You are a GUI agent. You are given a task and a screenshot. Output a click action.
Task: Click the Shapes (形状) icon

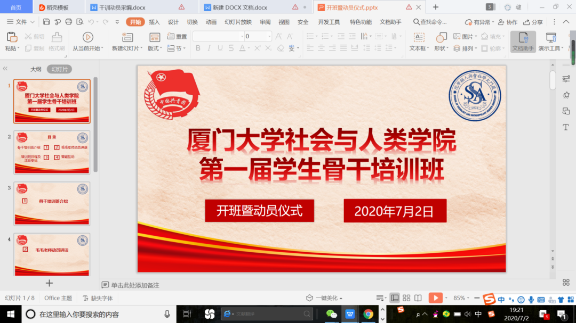[441, 37]
